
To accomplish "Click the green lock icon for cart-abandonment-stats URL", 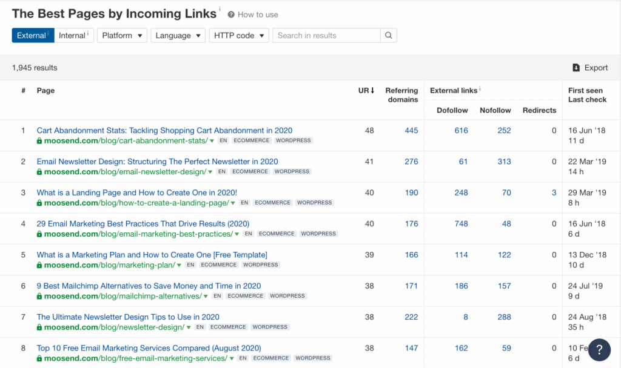I will coord(39,140).
